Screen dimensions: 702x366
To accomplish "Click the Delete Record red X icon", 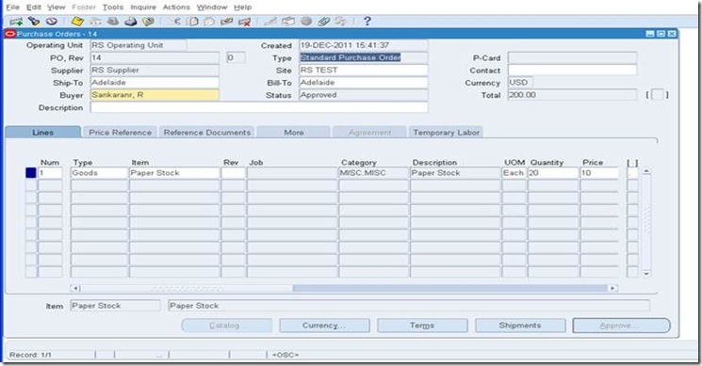I will point(244,21).
